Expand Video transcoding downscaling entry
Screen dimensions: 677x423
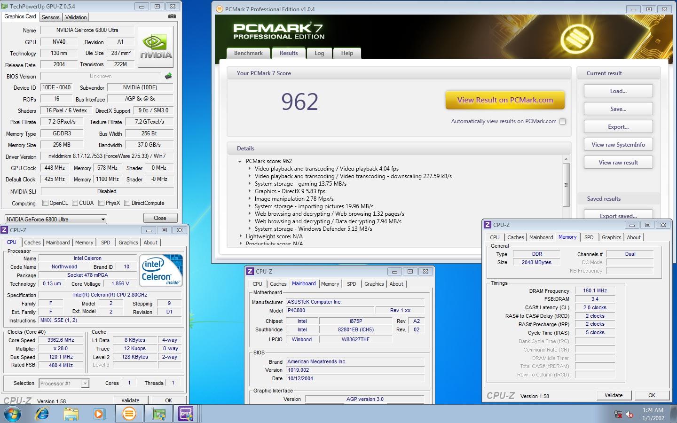point(250,176)
